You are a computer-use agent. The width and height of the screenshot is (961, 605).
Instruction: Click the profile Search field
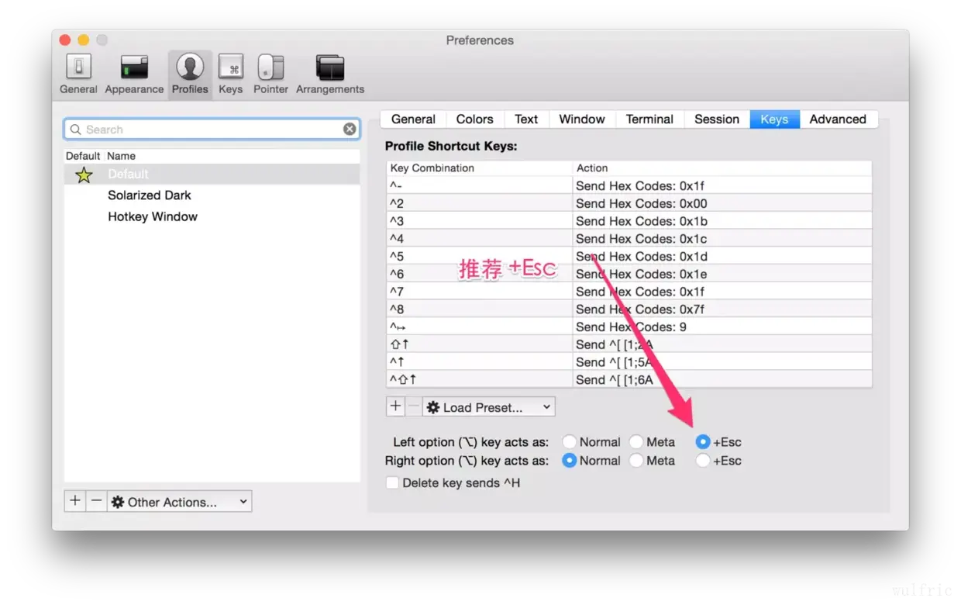tap(211, 130)
